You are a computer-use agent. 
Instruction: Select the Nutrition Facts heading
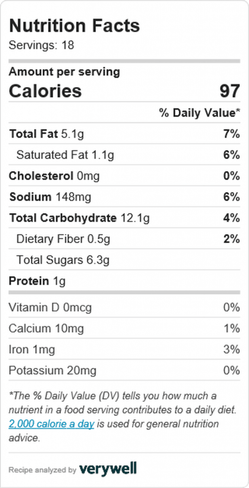75,26
